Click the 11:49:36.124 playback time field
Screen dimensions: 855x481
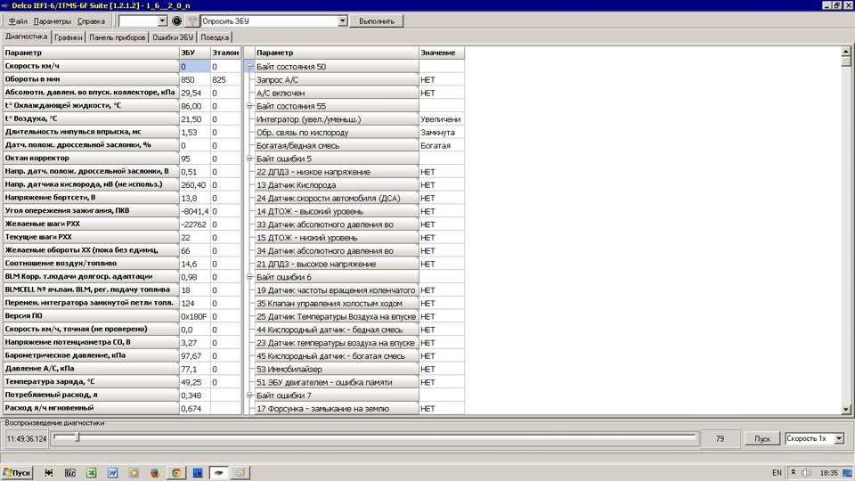point(26,438)
